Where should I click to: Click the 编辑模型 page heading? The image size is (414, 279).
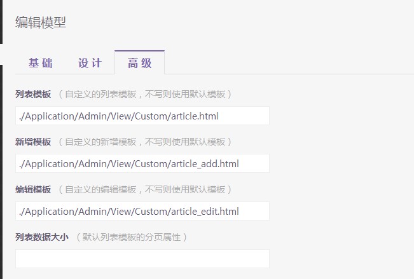click(x=41, y=23)
